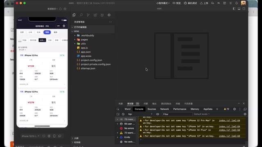Switch to the Network devtools tab

click(x=165, y=109)
